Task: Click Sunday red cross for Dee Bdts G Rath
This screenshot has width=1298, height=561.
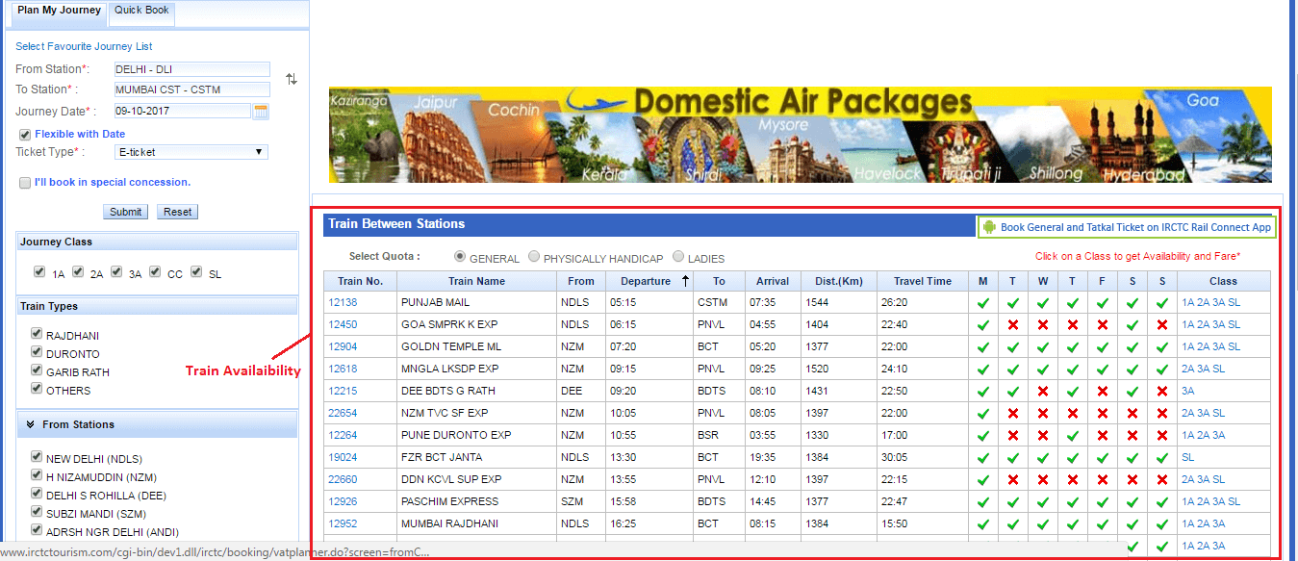Action: coord(1161,392)
